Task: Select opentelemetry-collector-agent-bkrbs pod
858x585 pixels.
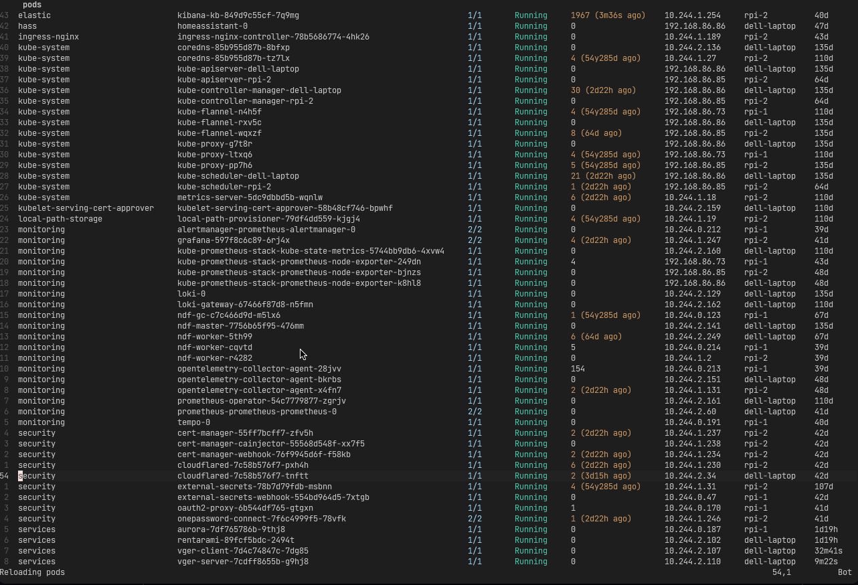Action: 259,380
